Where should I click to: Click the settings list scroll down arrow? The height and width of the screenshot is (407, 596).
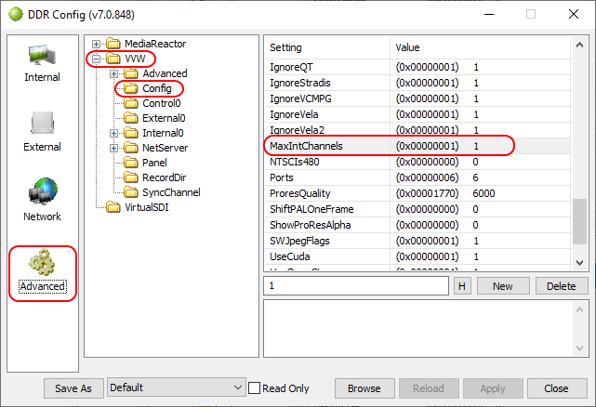coord(579,263)
